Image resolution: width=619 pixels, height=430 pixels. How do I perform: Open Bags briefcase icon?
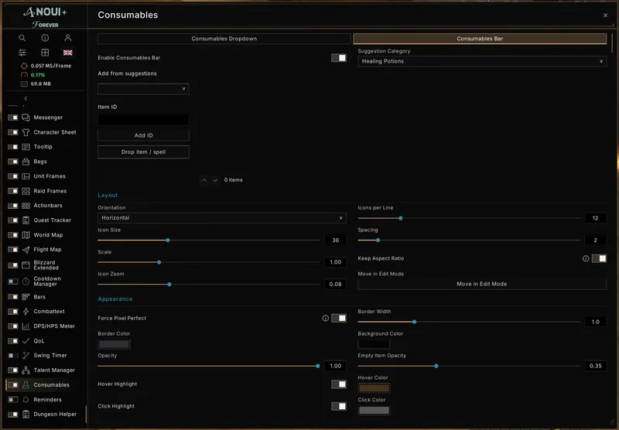tap(26, 162)
